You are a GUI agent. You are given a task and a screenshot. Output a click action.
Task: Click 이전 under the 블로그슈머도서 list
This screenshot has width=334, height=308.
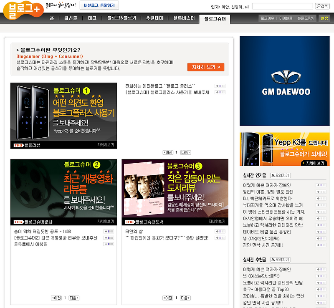[x=168, y=298]
